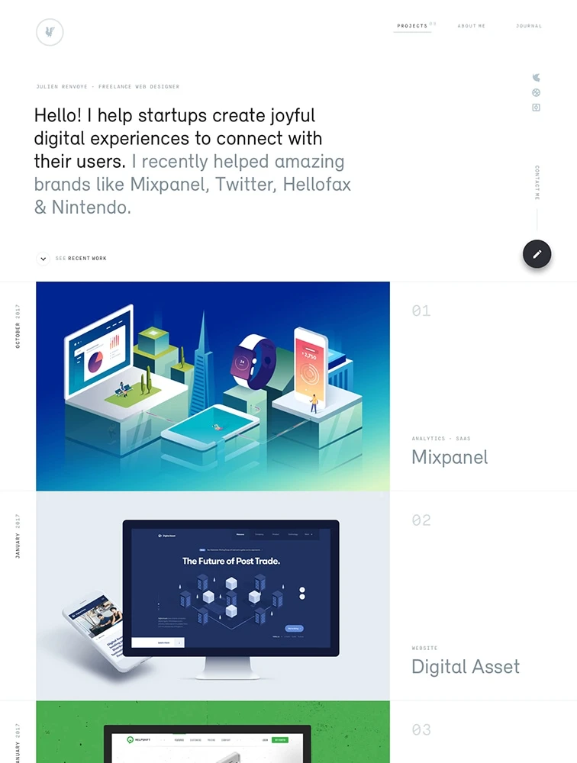Screen dimensions: 577x763
Task: Open the Twitter bird profile icon
Action: (536, 77)
